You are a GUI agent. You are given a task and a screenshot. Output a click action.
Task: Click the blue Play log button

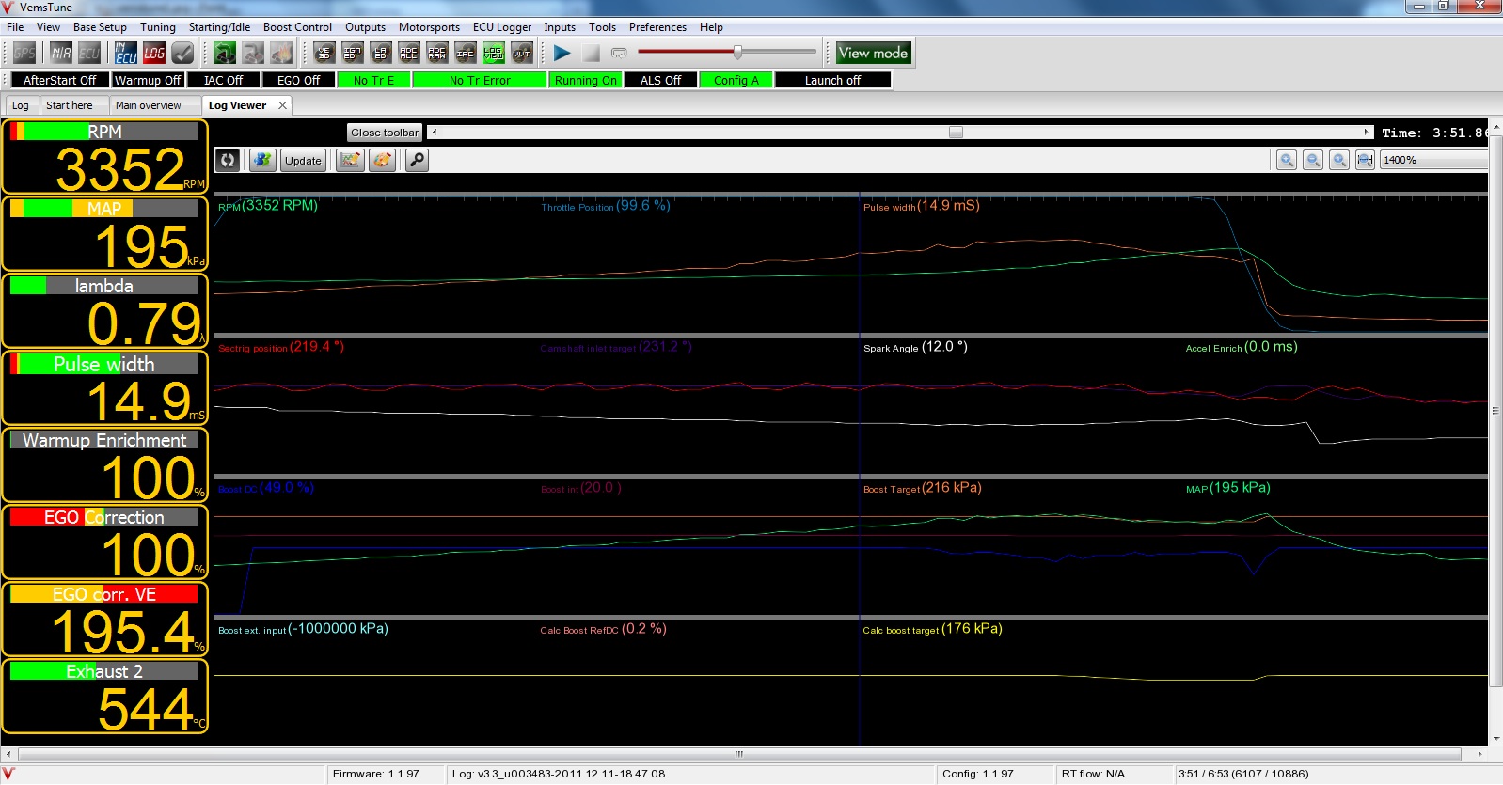tap(562, 54)
